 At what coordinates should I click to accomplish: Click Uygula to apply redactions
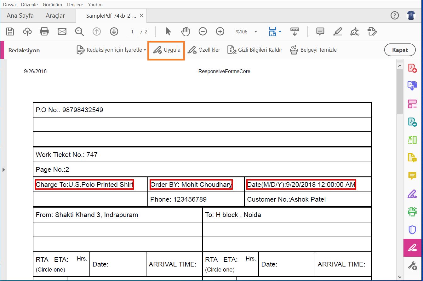tap(166, 50)
